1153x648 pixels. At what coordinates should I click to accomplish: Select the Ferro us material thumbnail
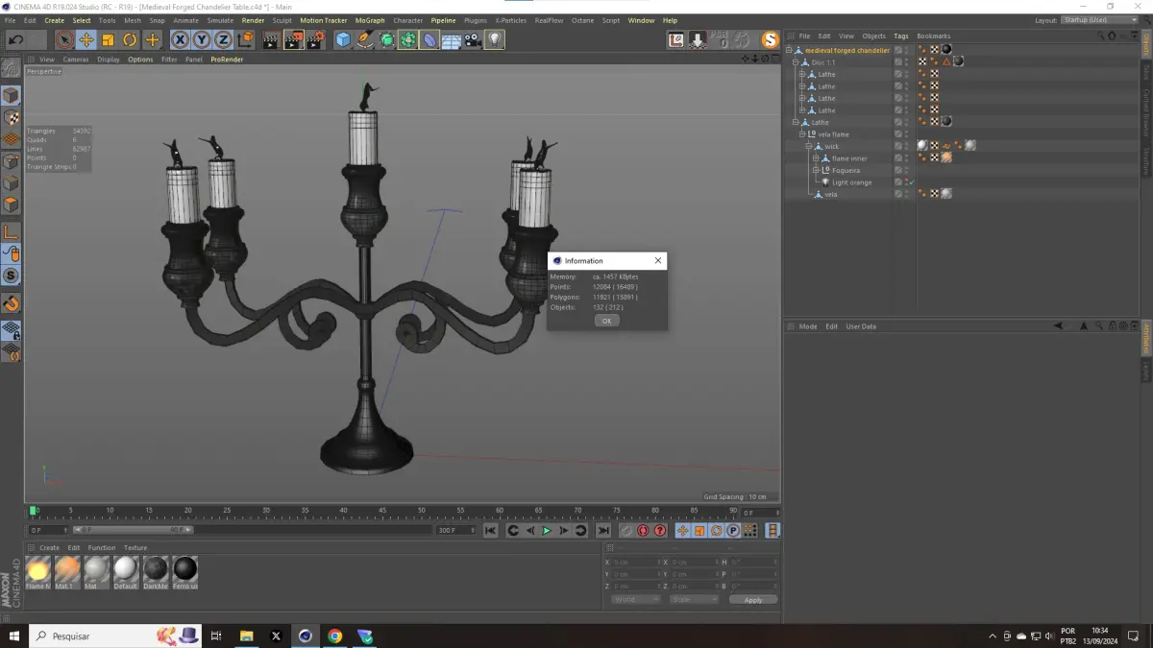[x=185, y=573]
